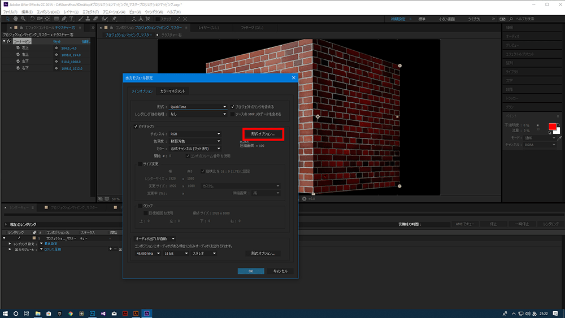565x318 pixels.
Task: Click the Photoshop icon in the taskbar
Action: click(92, 312)
